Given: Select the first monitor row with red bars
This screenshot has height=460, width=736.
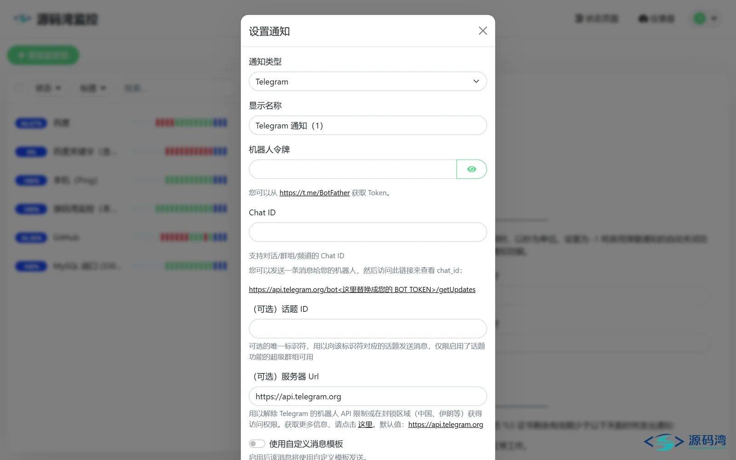Looking at the screenshot, I should coord(121,123).
